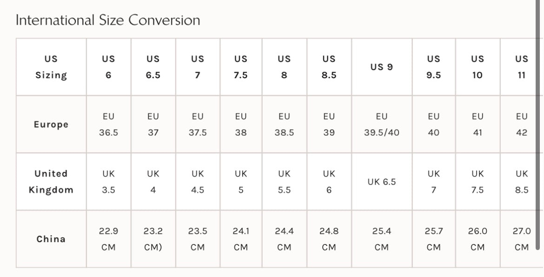This screenshot has height=277, width=544.
Task: Click the US 7.5 column header
Action: tap(241, 67)
